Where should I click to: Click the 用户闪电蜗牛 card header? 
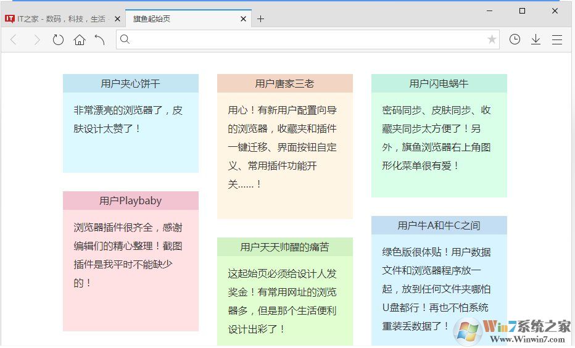pos(439,84)
